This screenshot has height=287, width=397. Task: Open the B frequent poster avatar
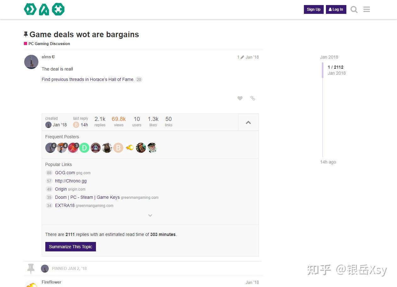(x=118, y=148)
